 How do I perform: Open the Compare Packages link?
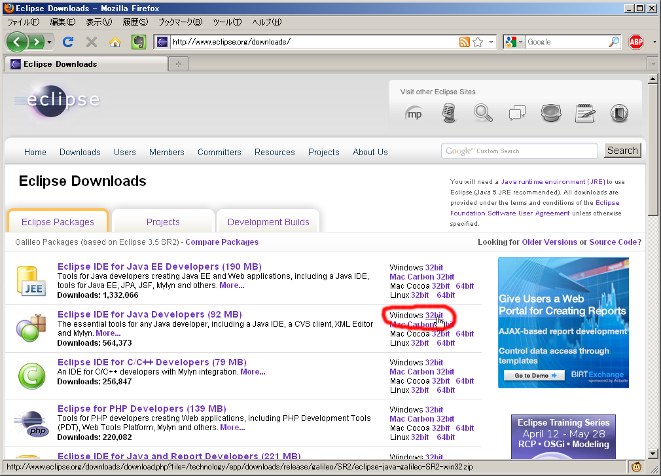pyautogui.click(x=222, y=242)
